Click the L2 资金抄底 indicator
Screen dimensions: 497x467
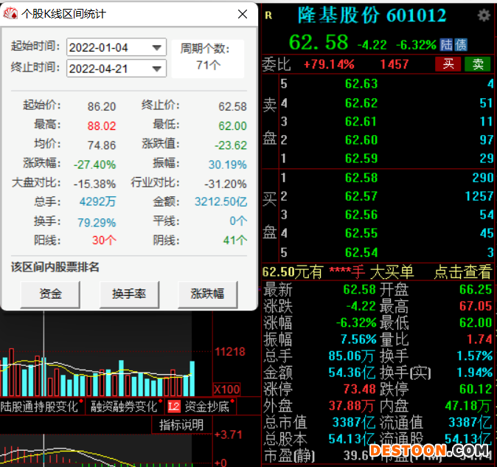pos(198,406)
